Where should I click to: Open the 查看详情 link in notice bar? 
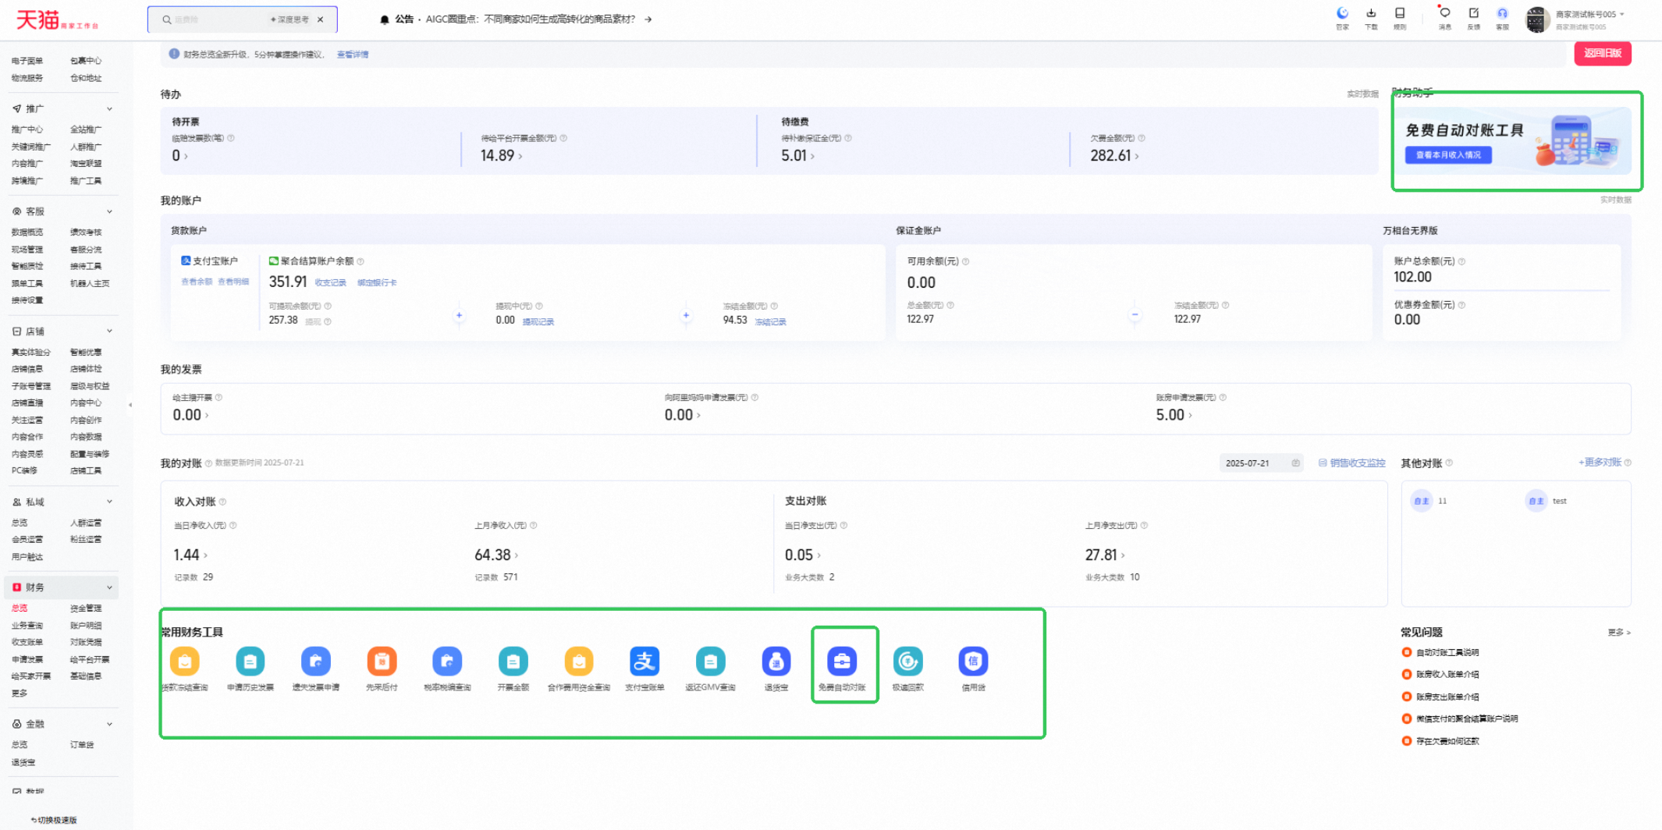pyautogui.click(x=353, y=55)
